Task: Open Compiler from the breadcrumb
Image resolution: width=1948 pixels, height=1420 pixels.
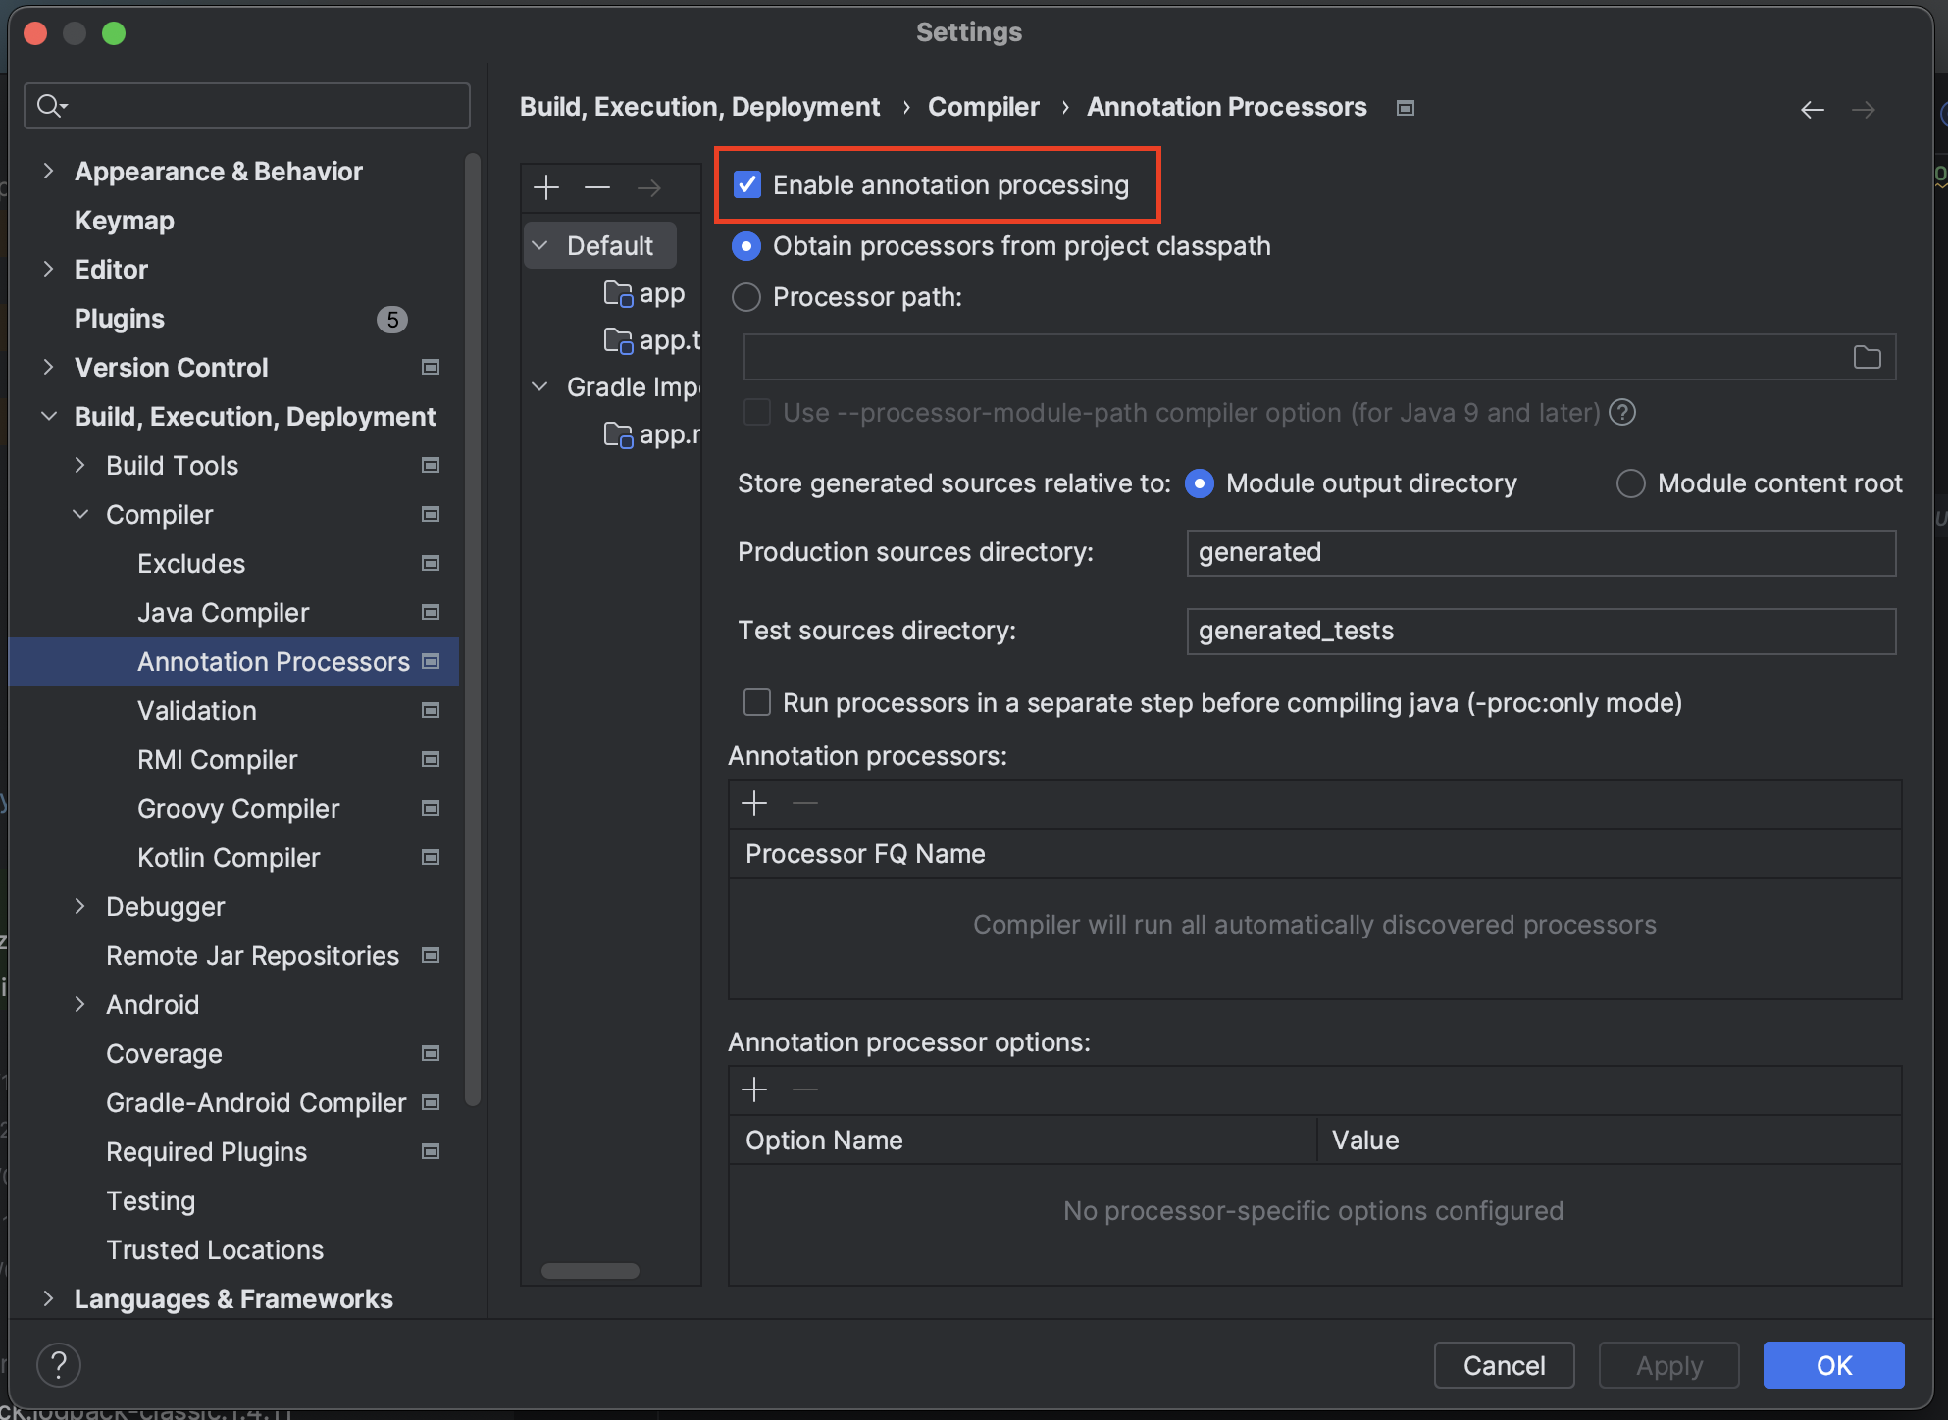Action: pos(983,107)
